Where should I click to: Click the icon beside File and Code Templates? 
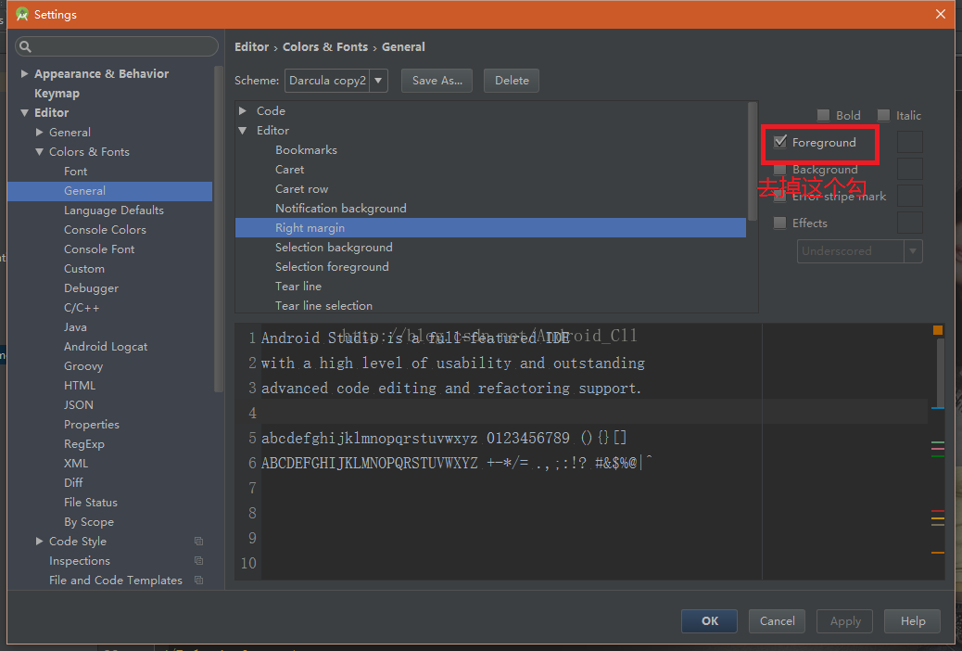[198, 581]
